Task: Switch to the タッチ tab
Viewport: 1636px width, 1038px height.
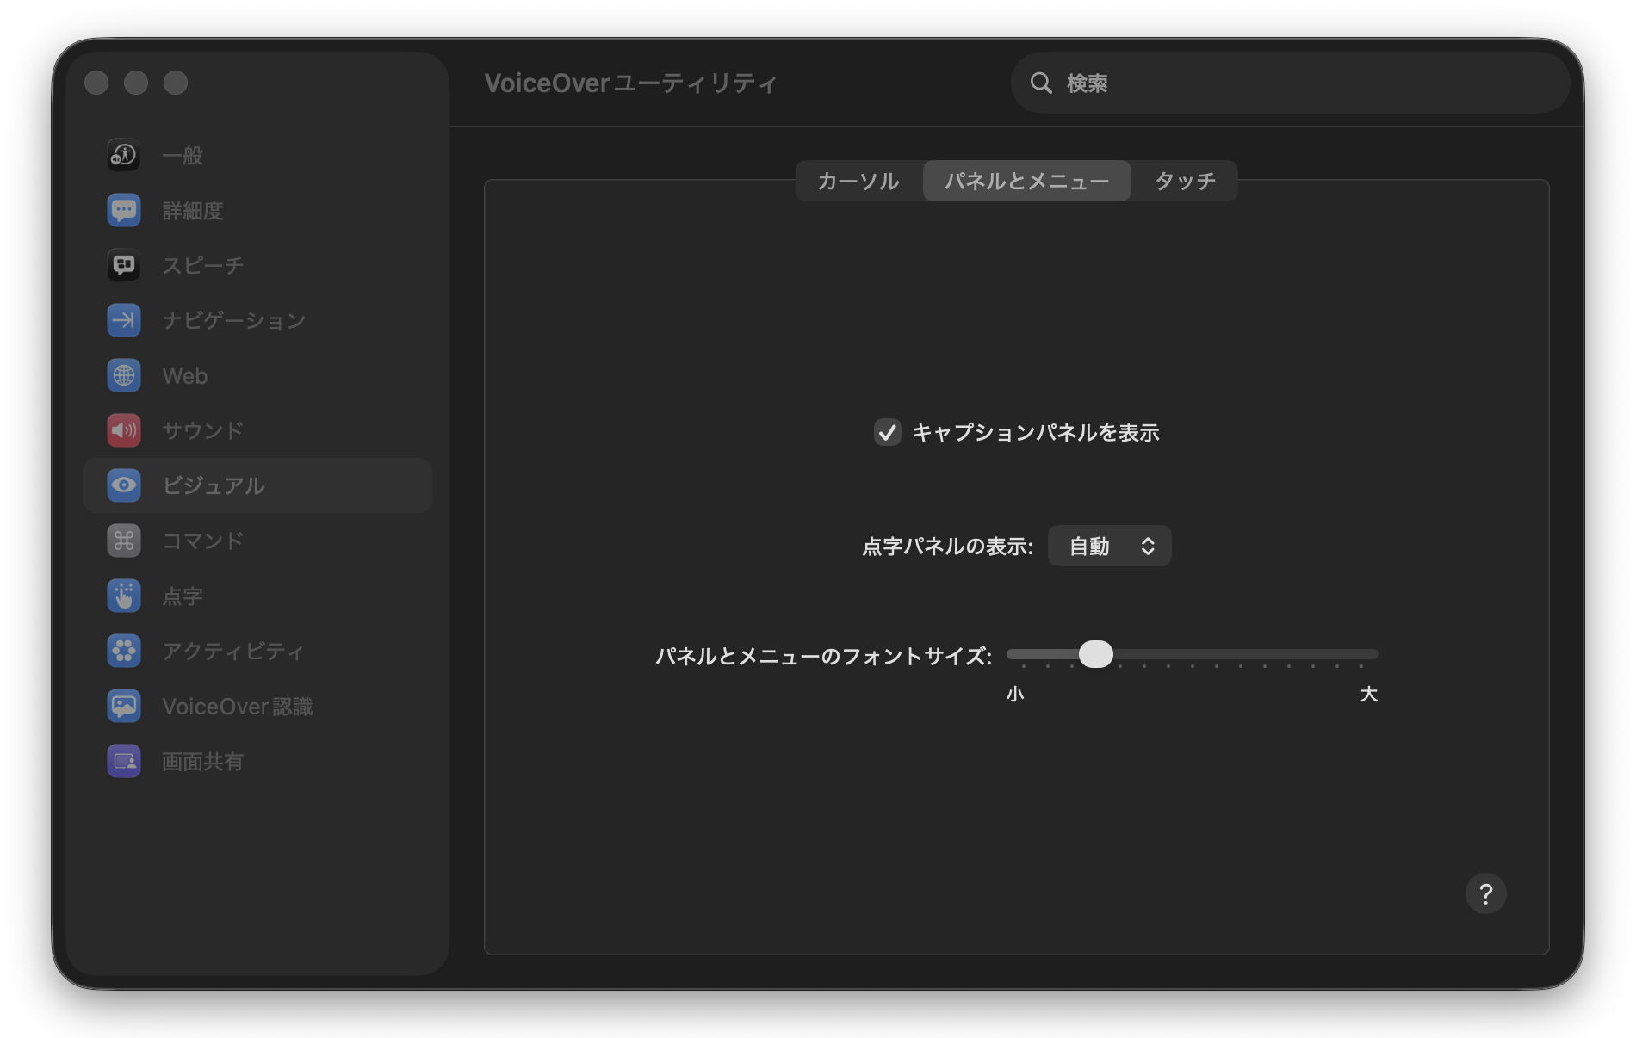Action: click(1185, 181)
